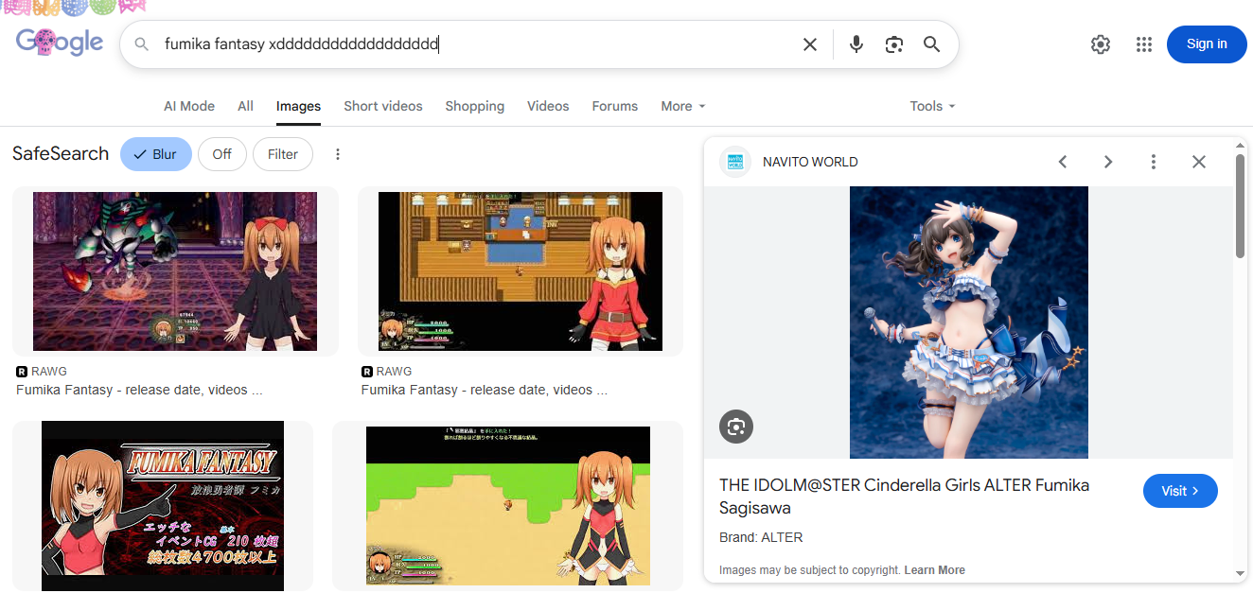Click RAWG source label under second image
1253x593 pixels.
click(x=386, y=372)
